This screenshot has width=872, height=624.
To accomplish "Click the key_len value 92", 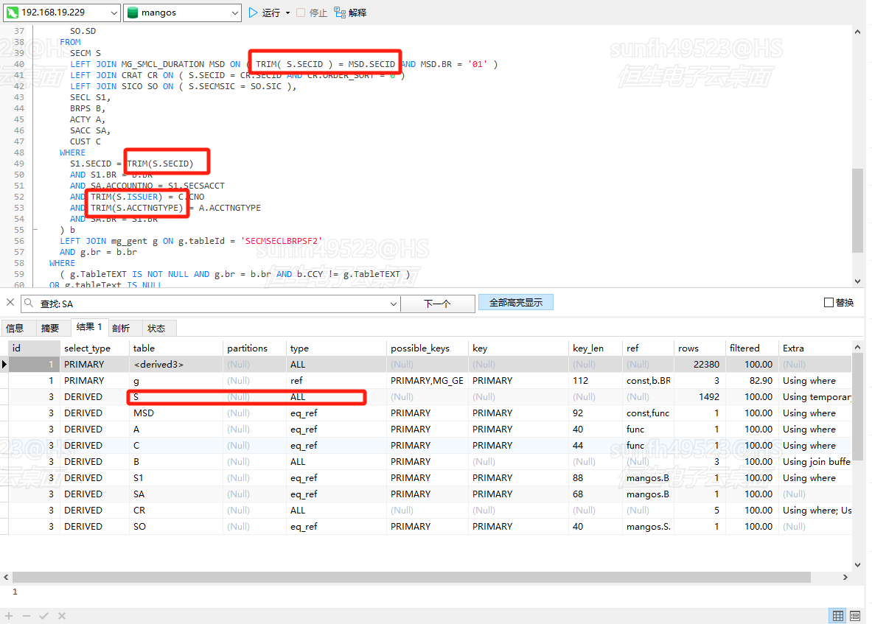I will [596, 413].
